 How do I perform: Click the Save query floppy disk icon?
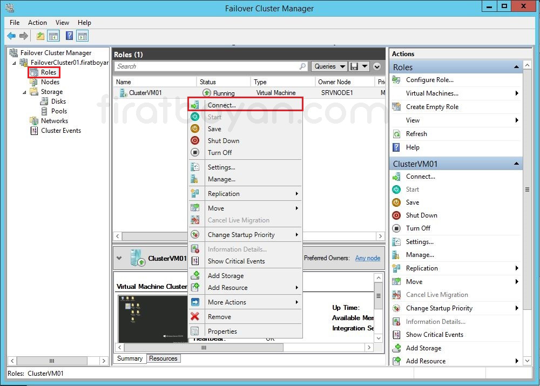pyautogui.click(x=354, y=66)
